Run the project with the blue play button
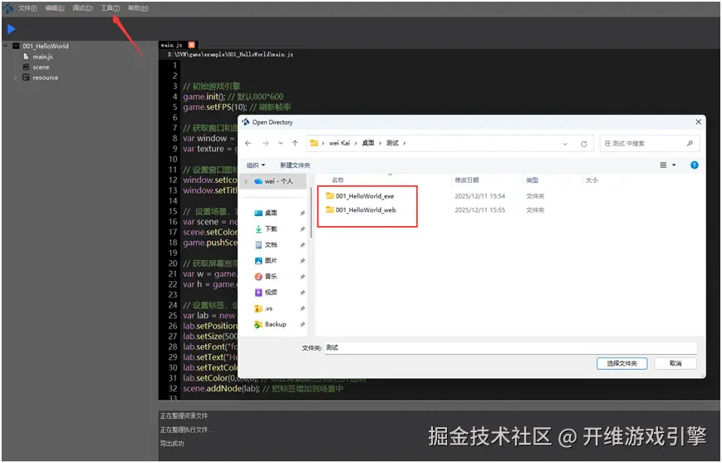This screenshot has height=463, width=722. 12,29
